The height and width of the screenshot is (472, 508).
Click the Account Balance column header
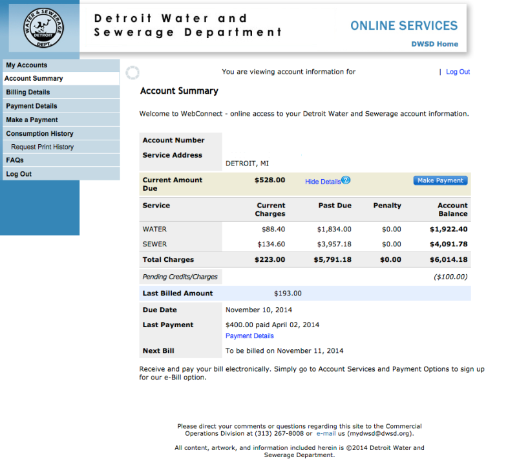[452, 209]
